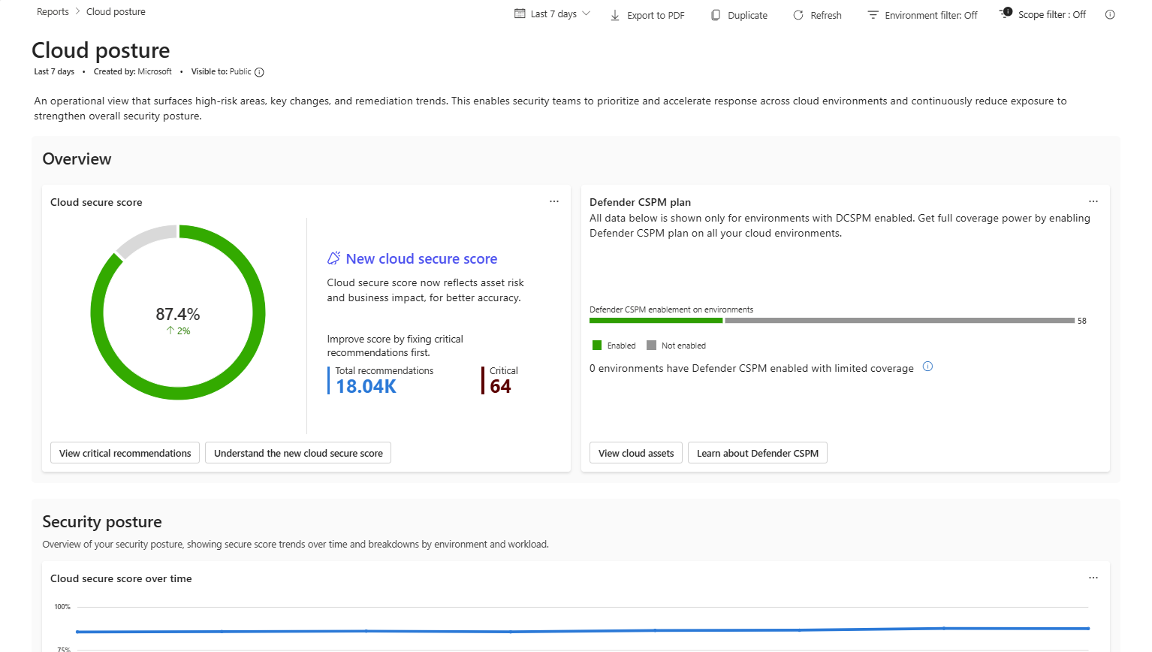The height and width of the screenshot is (652, 1152).
Task: Click Understand the new cloud secure score button
Action: click(x=298, y=453)
